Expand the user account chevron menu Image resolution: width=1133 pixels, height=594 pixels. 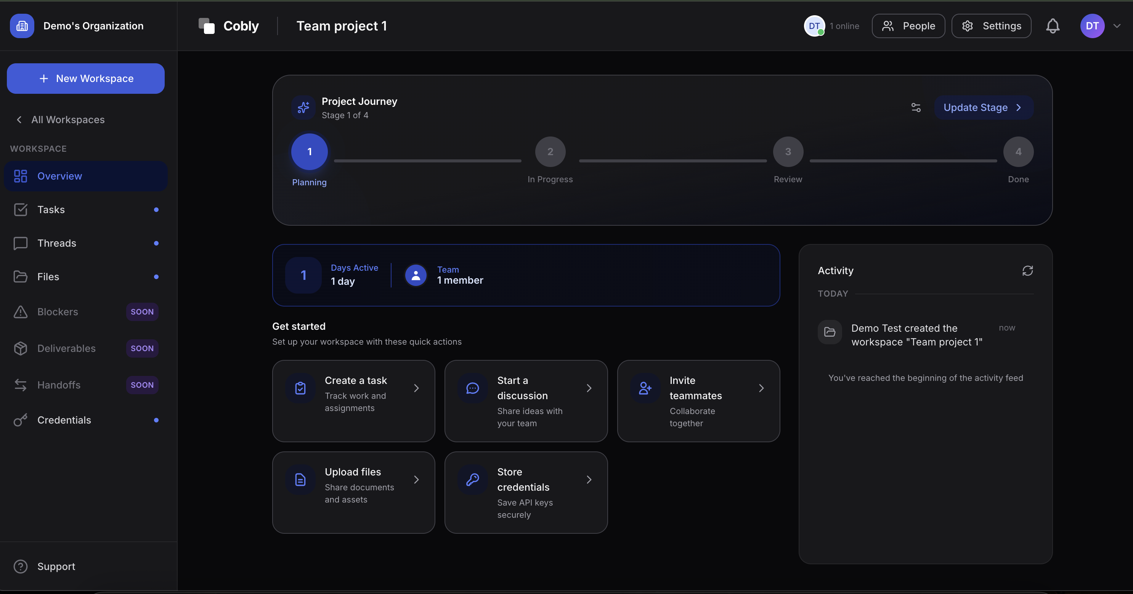[x=1117, y=26]
